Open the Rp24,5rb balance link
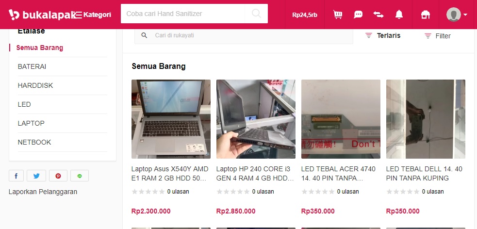Viewport: 477px width, 229px height. click(x=305, y=15)
